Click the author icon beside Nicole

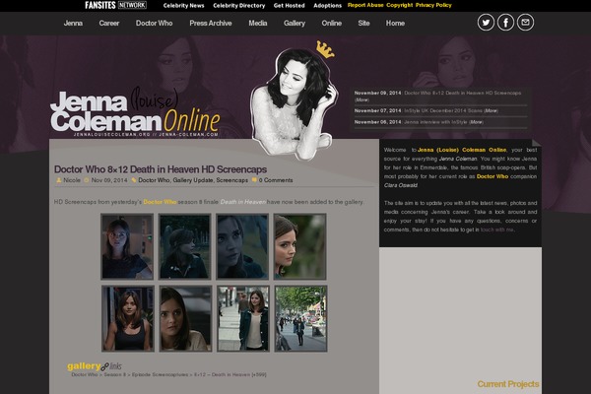click(59, 180)
